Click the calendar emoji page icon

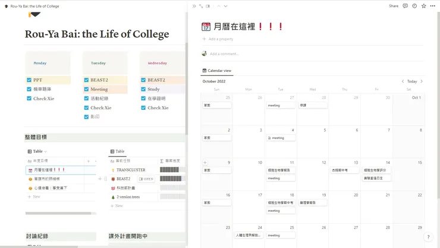pyautogui.click(x=206, y=27)
